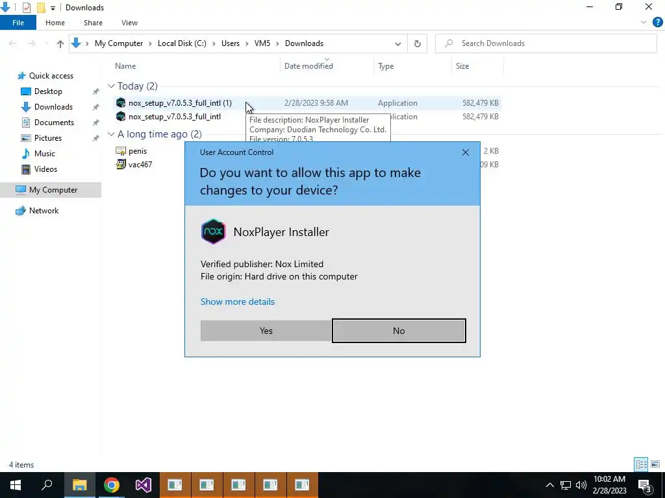Close the User Account Control dialog
Viewport: 665px width, 498px height.
point(465,152)
